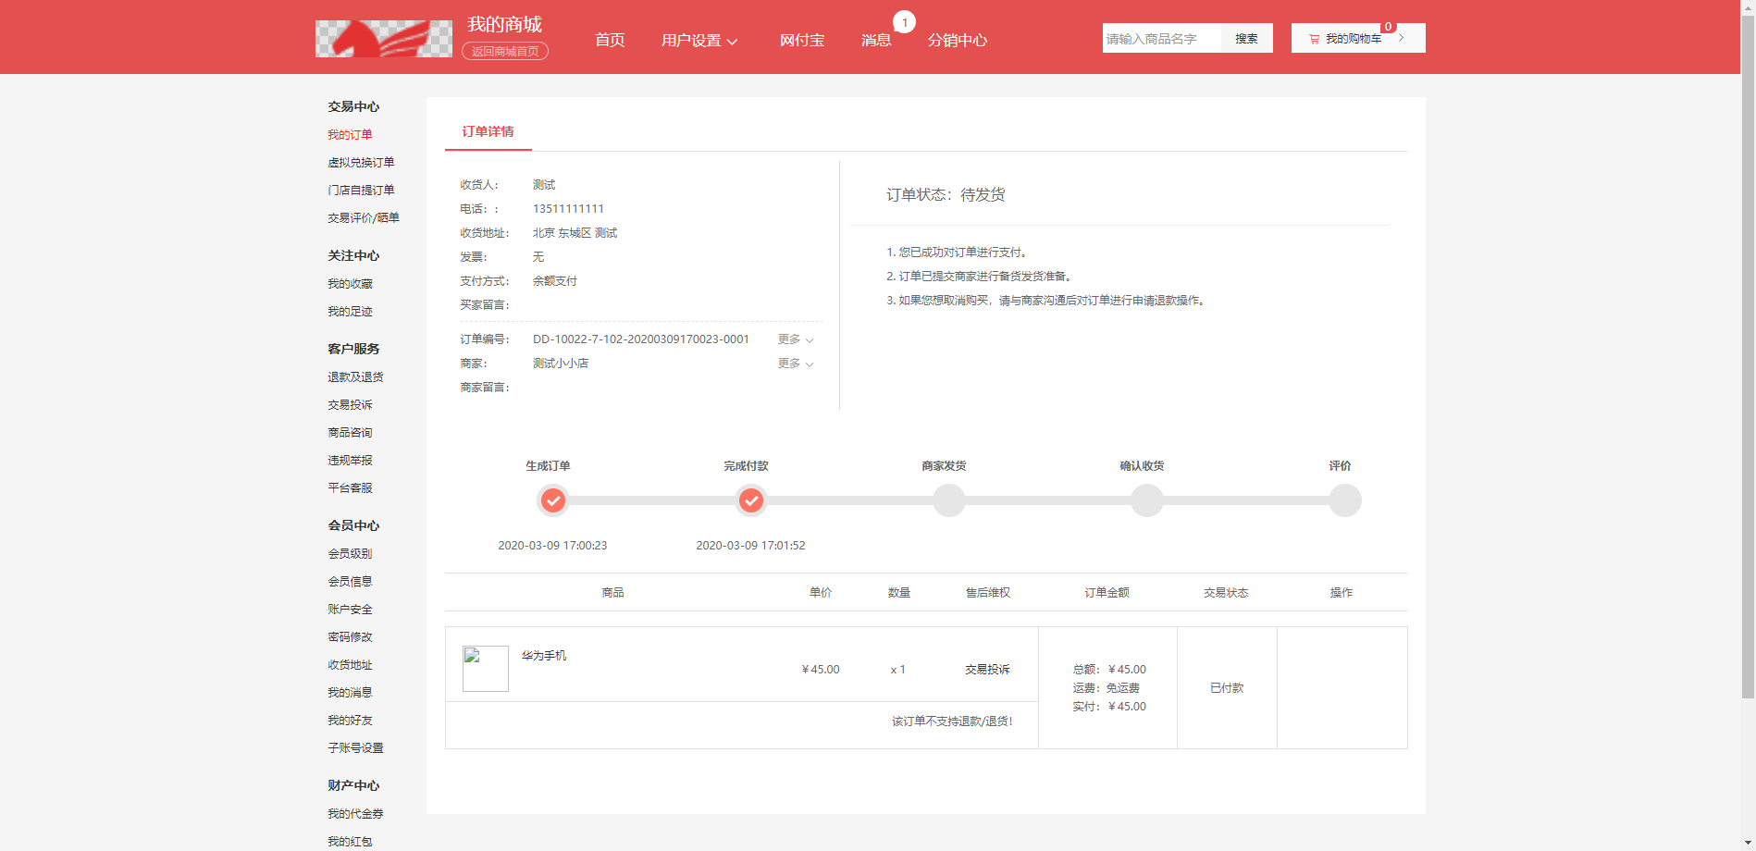Select the 订单详情 tab

488,131
